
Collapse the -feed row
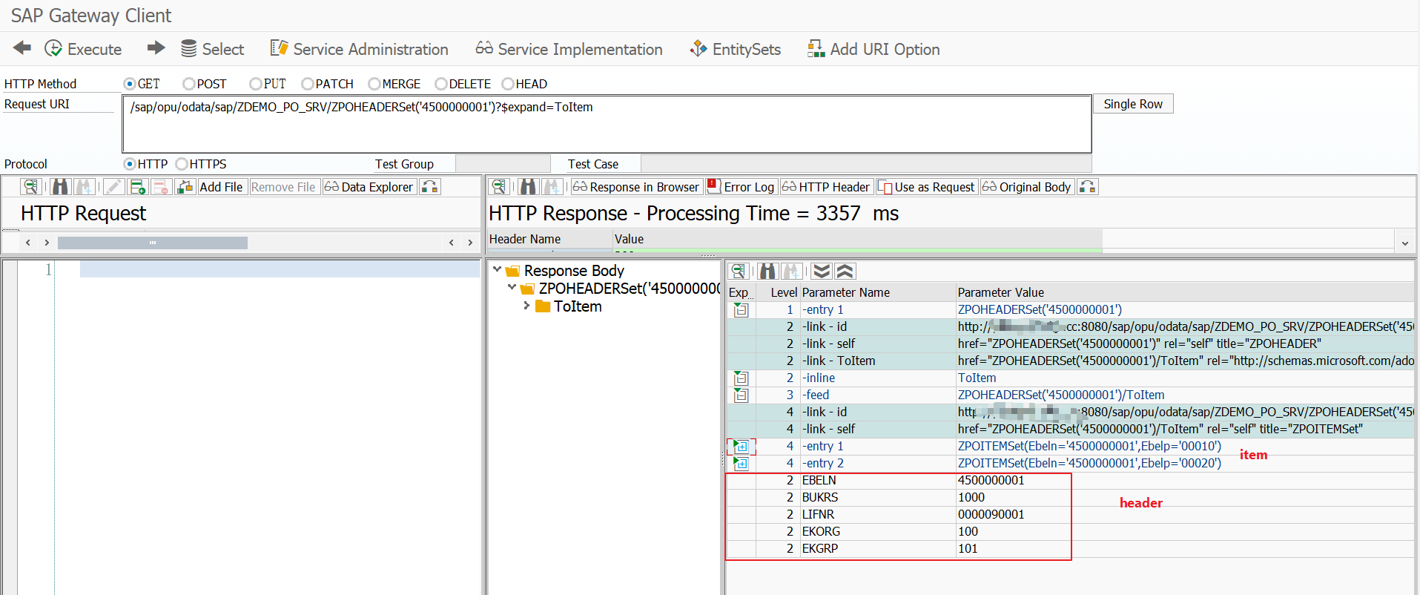tap(741, 395)
